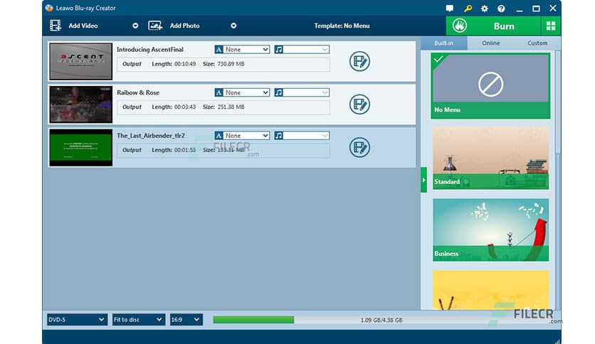Choose the No Menu template
The image size is (595, 344).
point(490,85)
